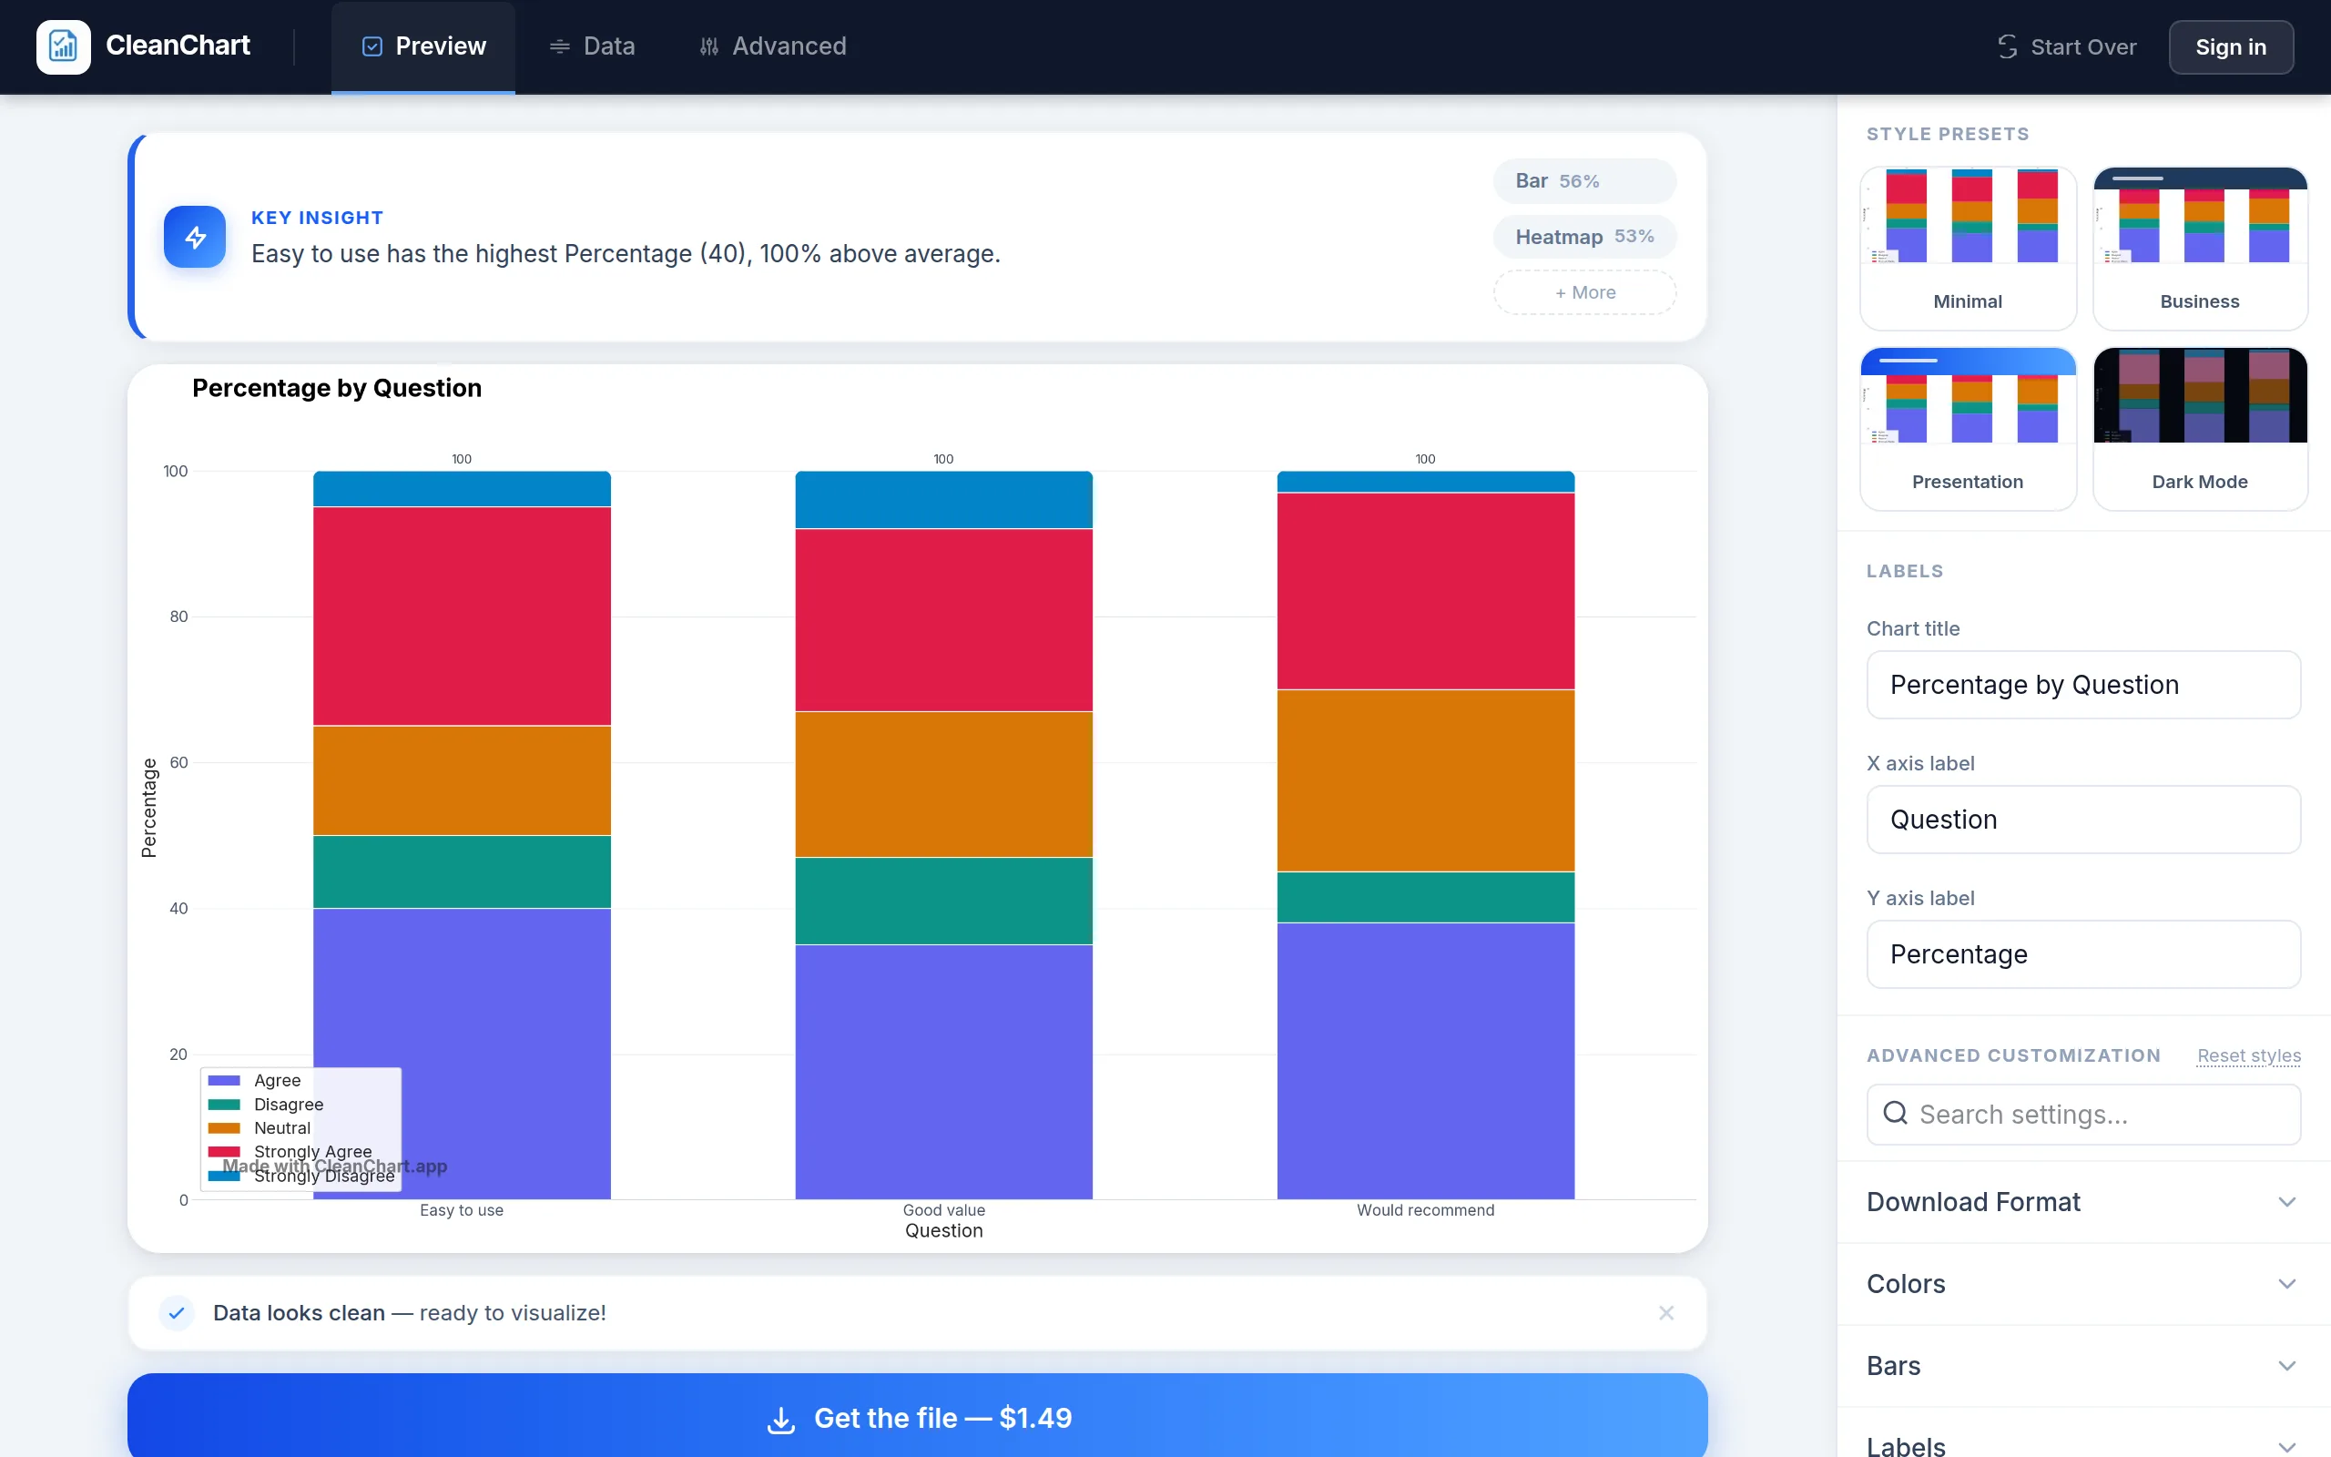Click the CleanChart logo icon
2331x1457 pixels.
[64, 46]
